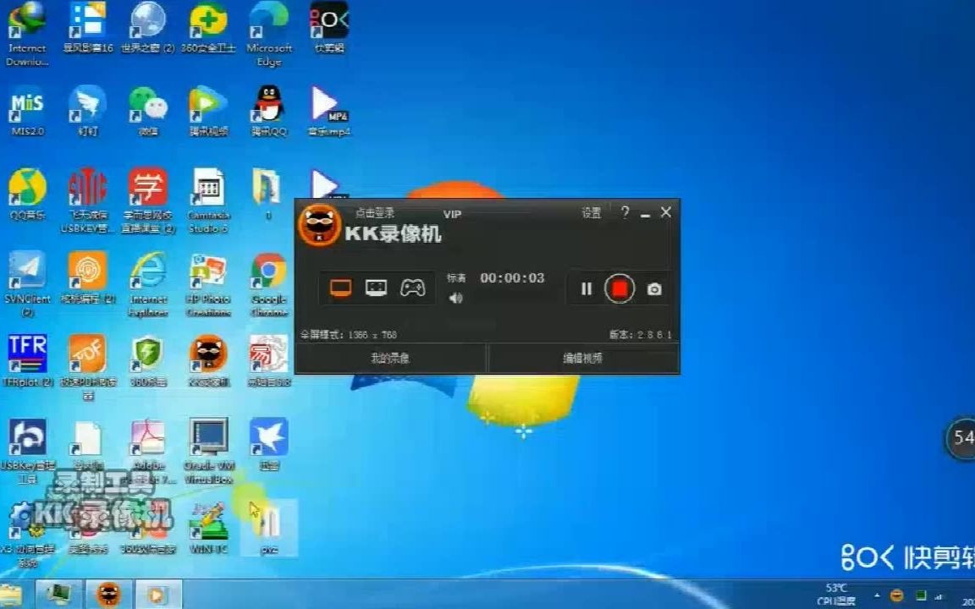Viewport: 975px width, 609px height.
Task: Open 我的录像 at the window bottom
Action: [390, 359]
